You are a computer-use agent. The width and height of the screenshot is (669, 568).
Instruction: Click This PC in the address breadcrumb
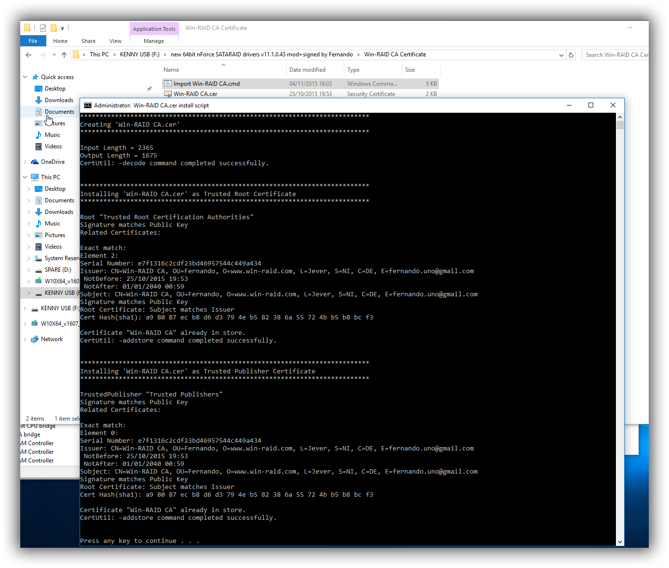99,54
